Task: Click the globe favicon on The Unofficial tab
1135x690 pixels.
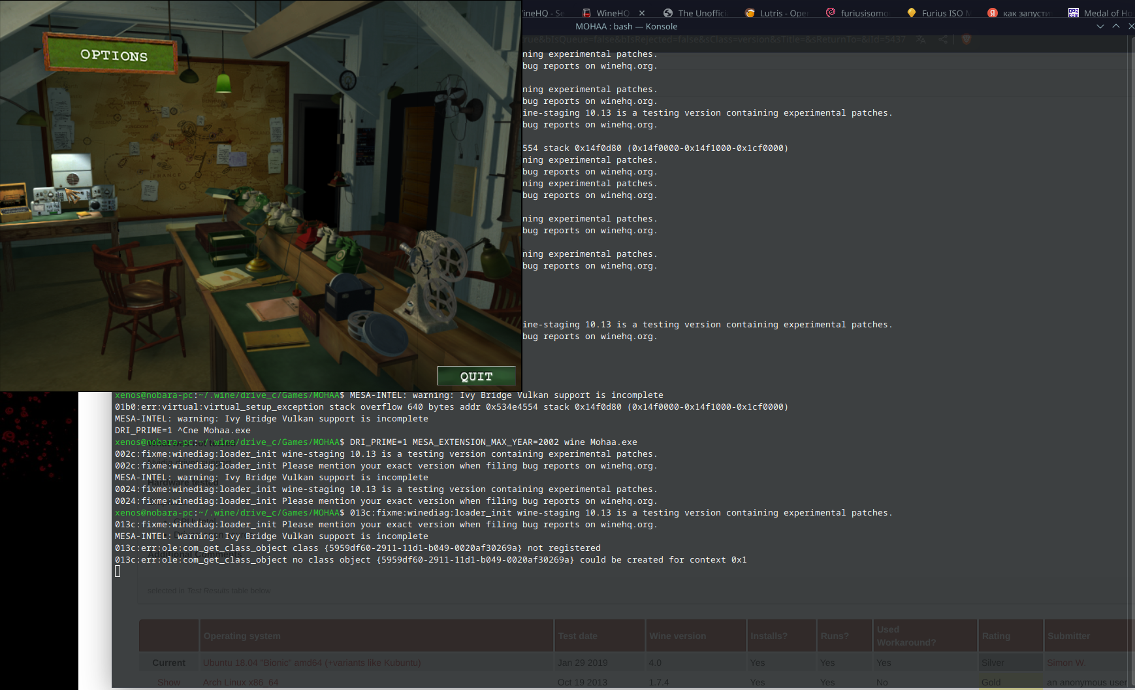Action: coord(668,13)
